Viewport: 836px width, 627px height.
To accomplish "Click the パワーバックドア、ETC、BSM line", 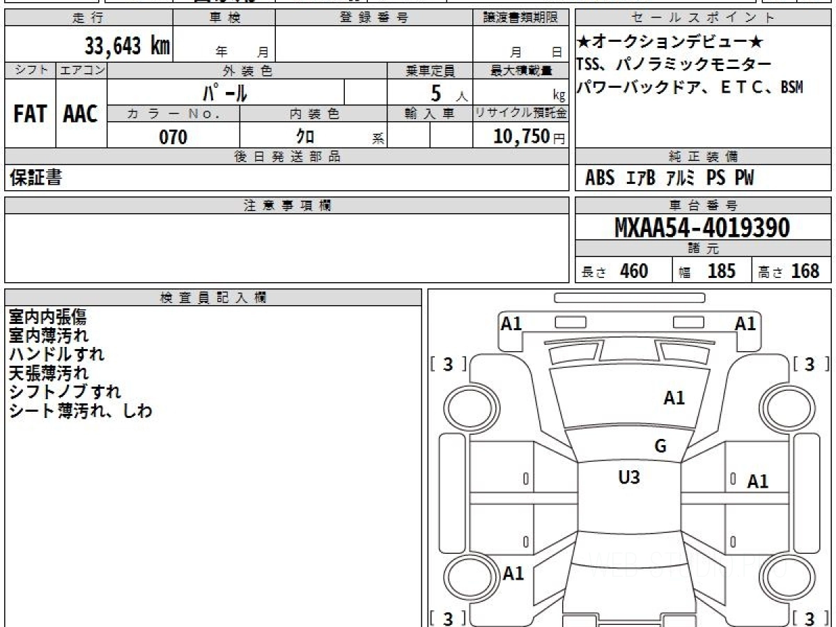I will coord(690,87).
